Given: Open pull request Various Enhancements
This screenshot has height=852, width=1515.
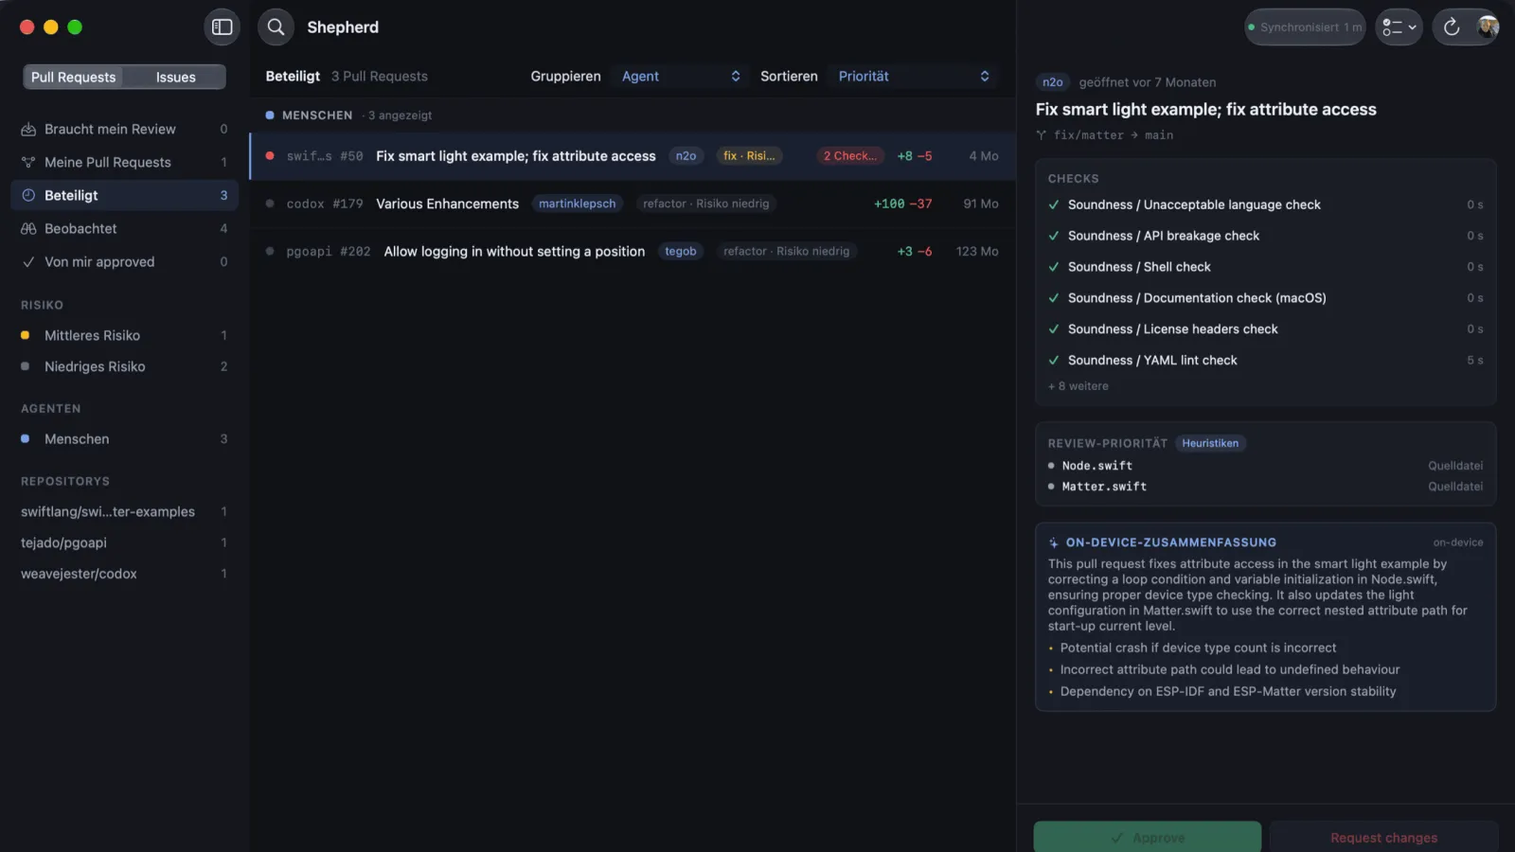Looking at the screenshot, I should [633, 204].
